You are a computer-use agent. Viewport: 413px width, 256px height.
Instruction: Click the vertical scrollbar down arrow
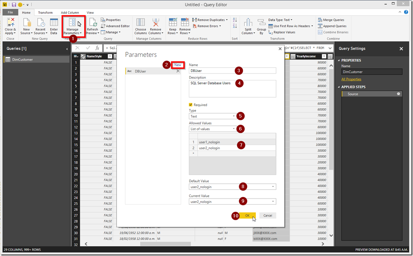(331, 236)
